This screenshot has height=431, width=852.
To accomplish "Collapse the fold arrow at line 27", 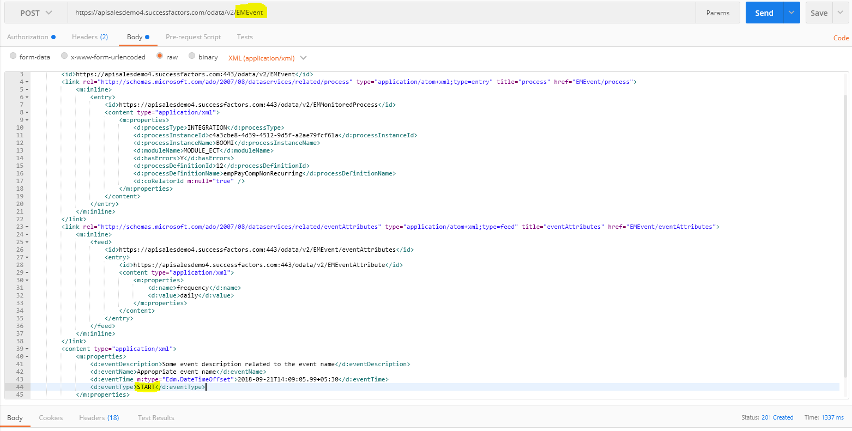I will click(x=27, y=257).
